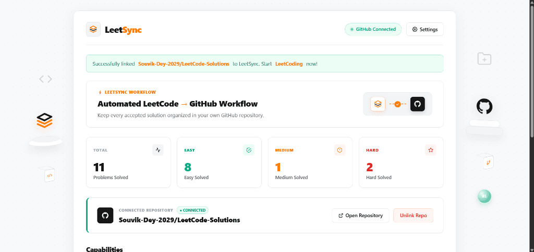Image resolution: width=534 pixels, height=252 pixels.
Task: Click the LeetSync layers icon in workflow graphic
Action: coord(378,104)
